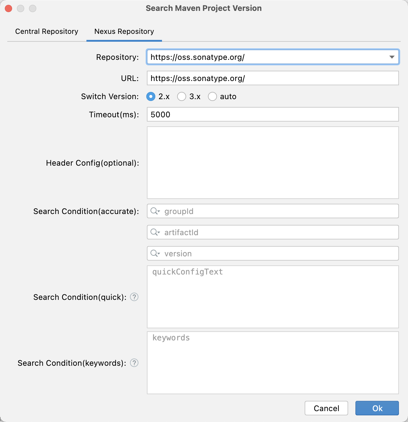Viewport: 408px width, 422px height.
Task: Select the auto version radio button
Action: pyautogui.click(x=212, y=96)
